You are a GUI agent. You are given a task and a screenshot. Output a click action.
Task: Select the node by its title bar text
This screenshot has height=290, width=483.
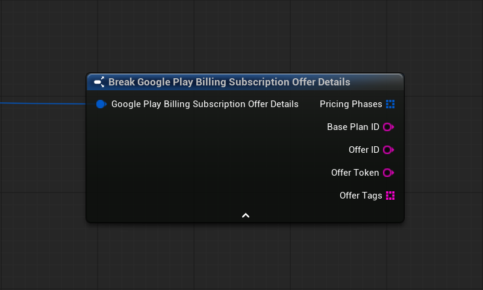(x=229, y=82)
